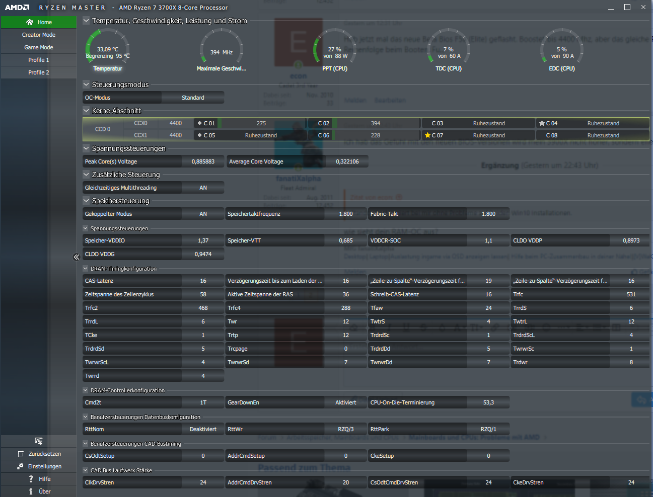Click the Hilfe question mark icon

31,479
